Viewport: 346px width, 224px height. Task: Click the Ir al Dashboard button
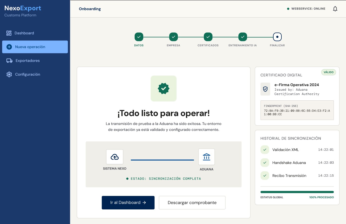pos(128,203)
